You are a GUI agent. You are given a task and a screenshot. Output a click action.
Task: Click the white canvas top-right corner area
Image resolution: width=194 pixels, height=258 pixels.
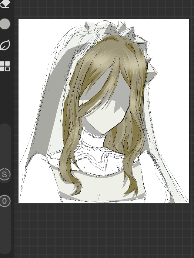click(174, 33)
